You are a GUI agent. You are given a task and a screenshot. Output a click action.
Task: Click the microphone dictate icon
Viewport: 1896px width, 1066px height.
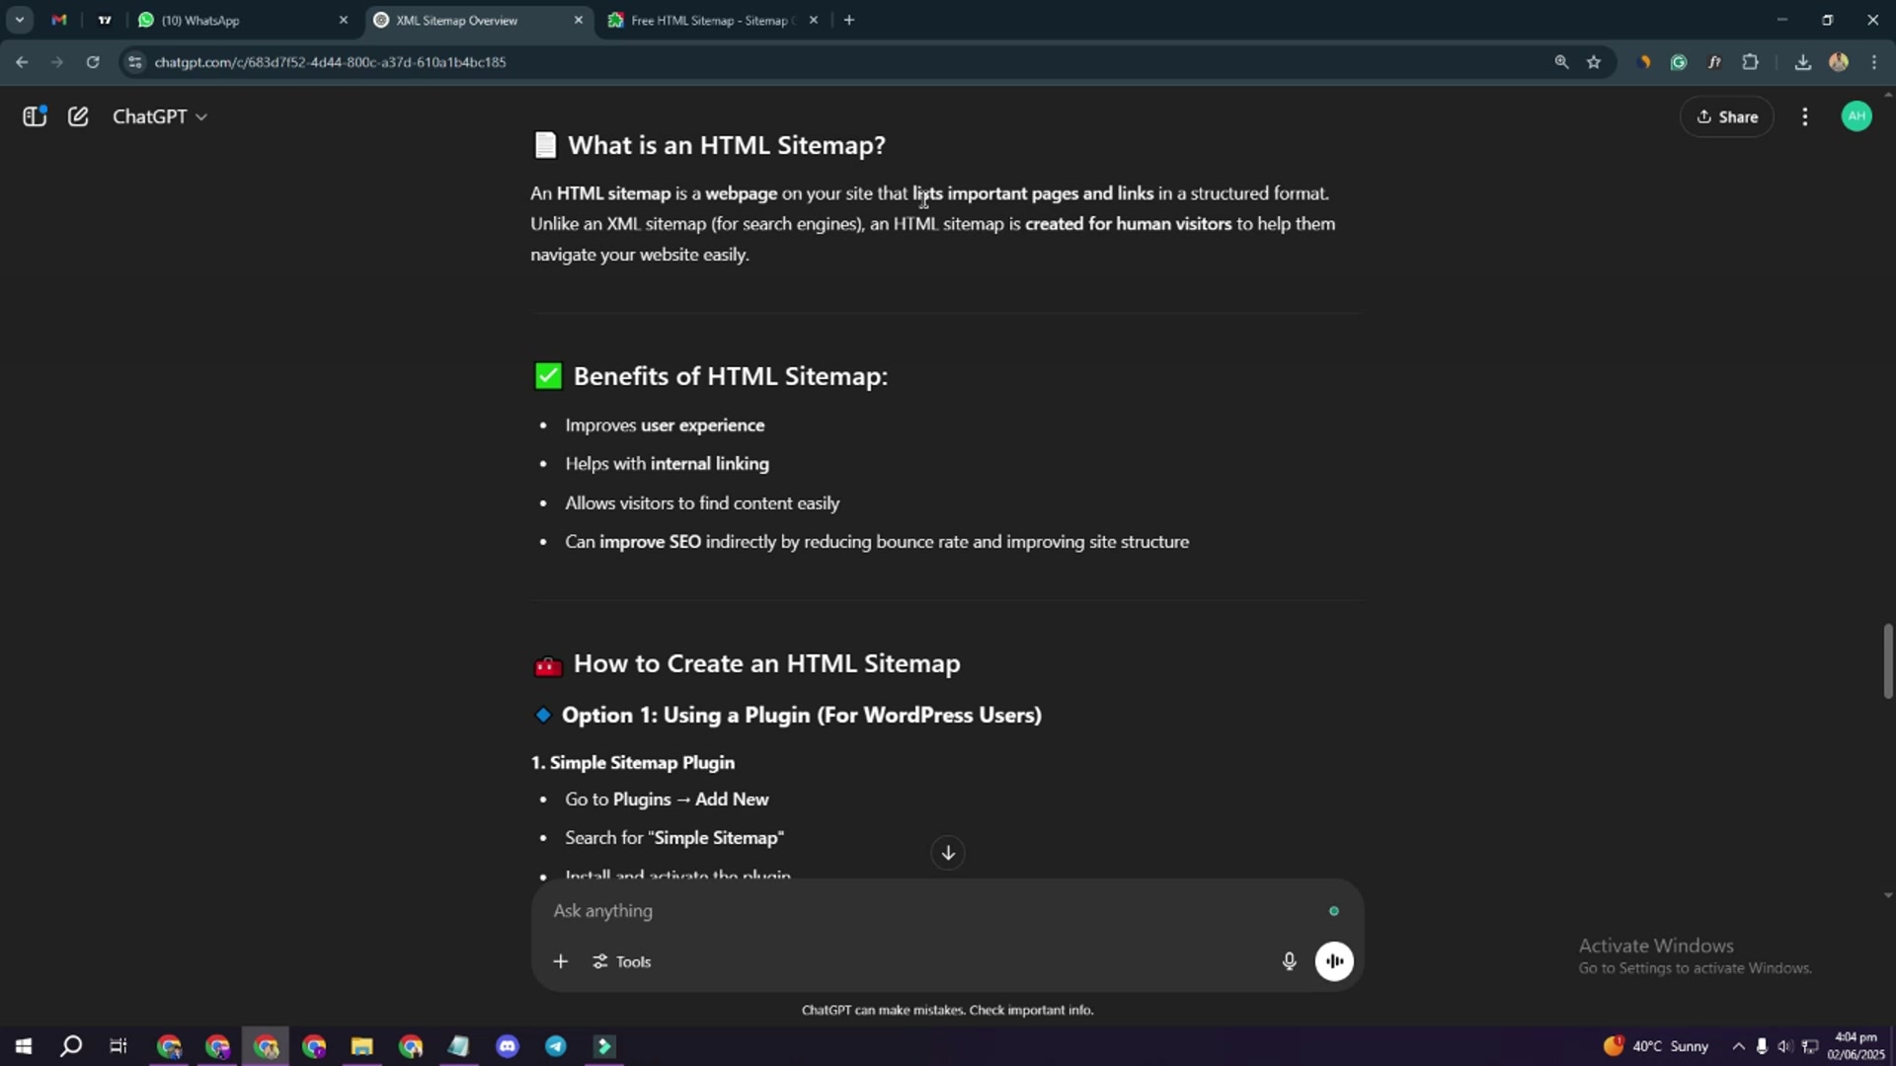pyautogui.click(x=1289, y=961)
